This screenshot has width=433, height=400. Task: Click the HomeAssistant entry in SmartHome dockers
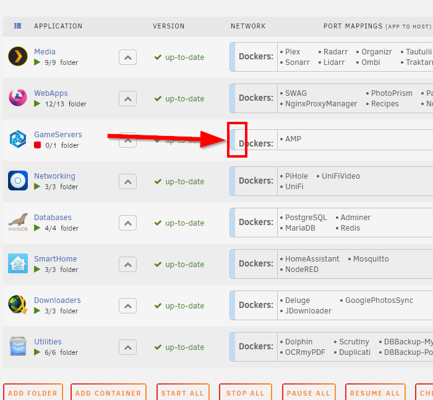pos(312,258)
